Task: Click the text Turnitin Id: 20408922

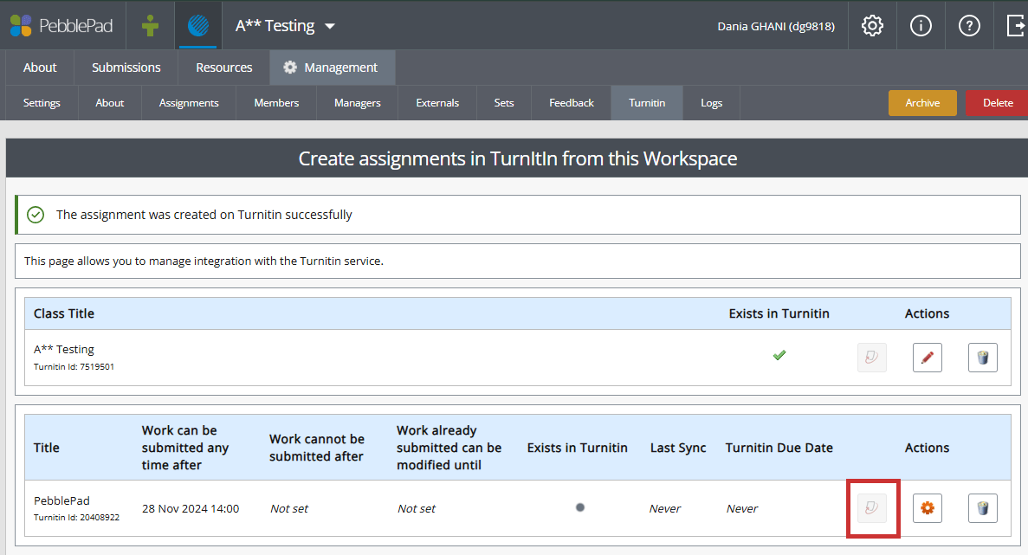Action: tap(77, 518)
